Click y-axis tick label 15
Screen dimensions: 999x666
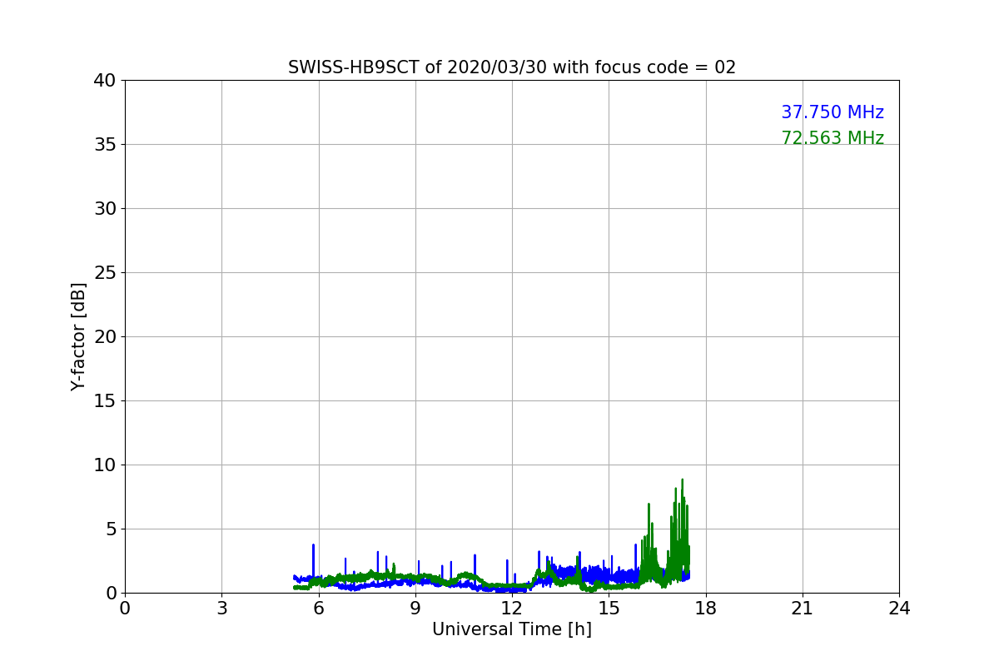(x=105, y=401)
